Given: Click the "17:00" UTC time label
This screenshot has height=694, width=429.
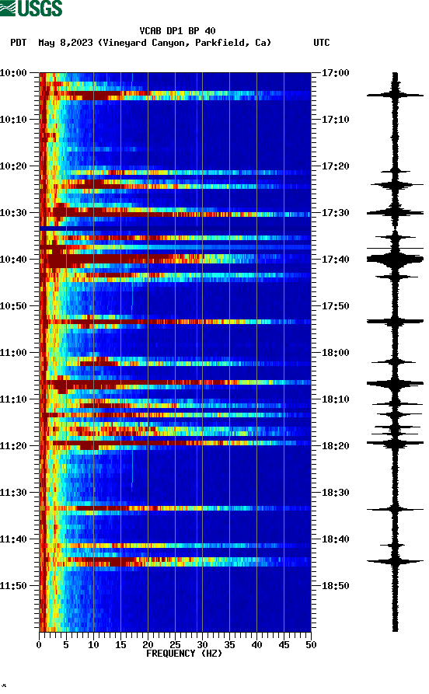Looking at the screenshot, I should (335, 72).
